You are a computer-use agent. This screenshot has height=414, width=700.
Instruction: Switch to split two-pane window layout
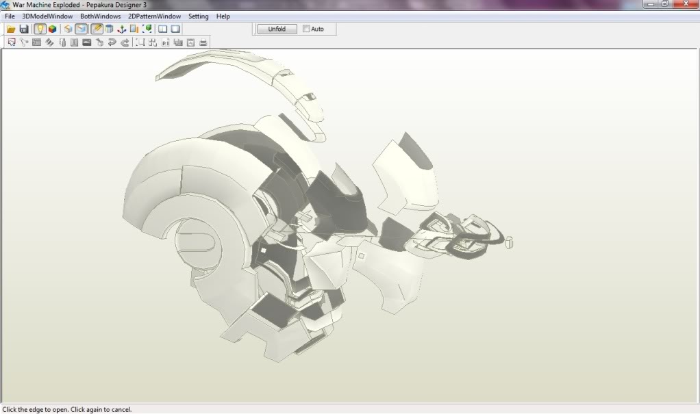point(162,29)
